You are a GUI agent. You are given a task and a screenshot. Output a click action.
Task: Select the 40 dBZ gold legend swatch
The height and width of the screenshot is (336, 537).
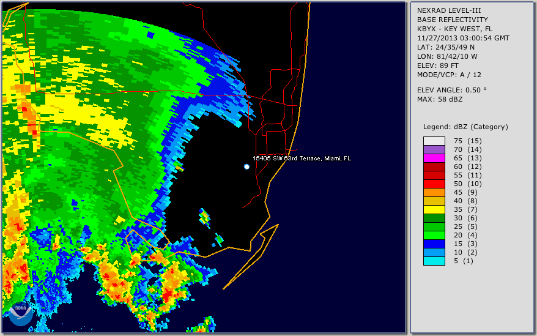pyautogui.click(x=434, y=201)
